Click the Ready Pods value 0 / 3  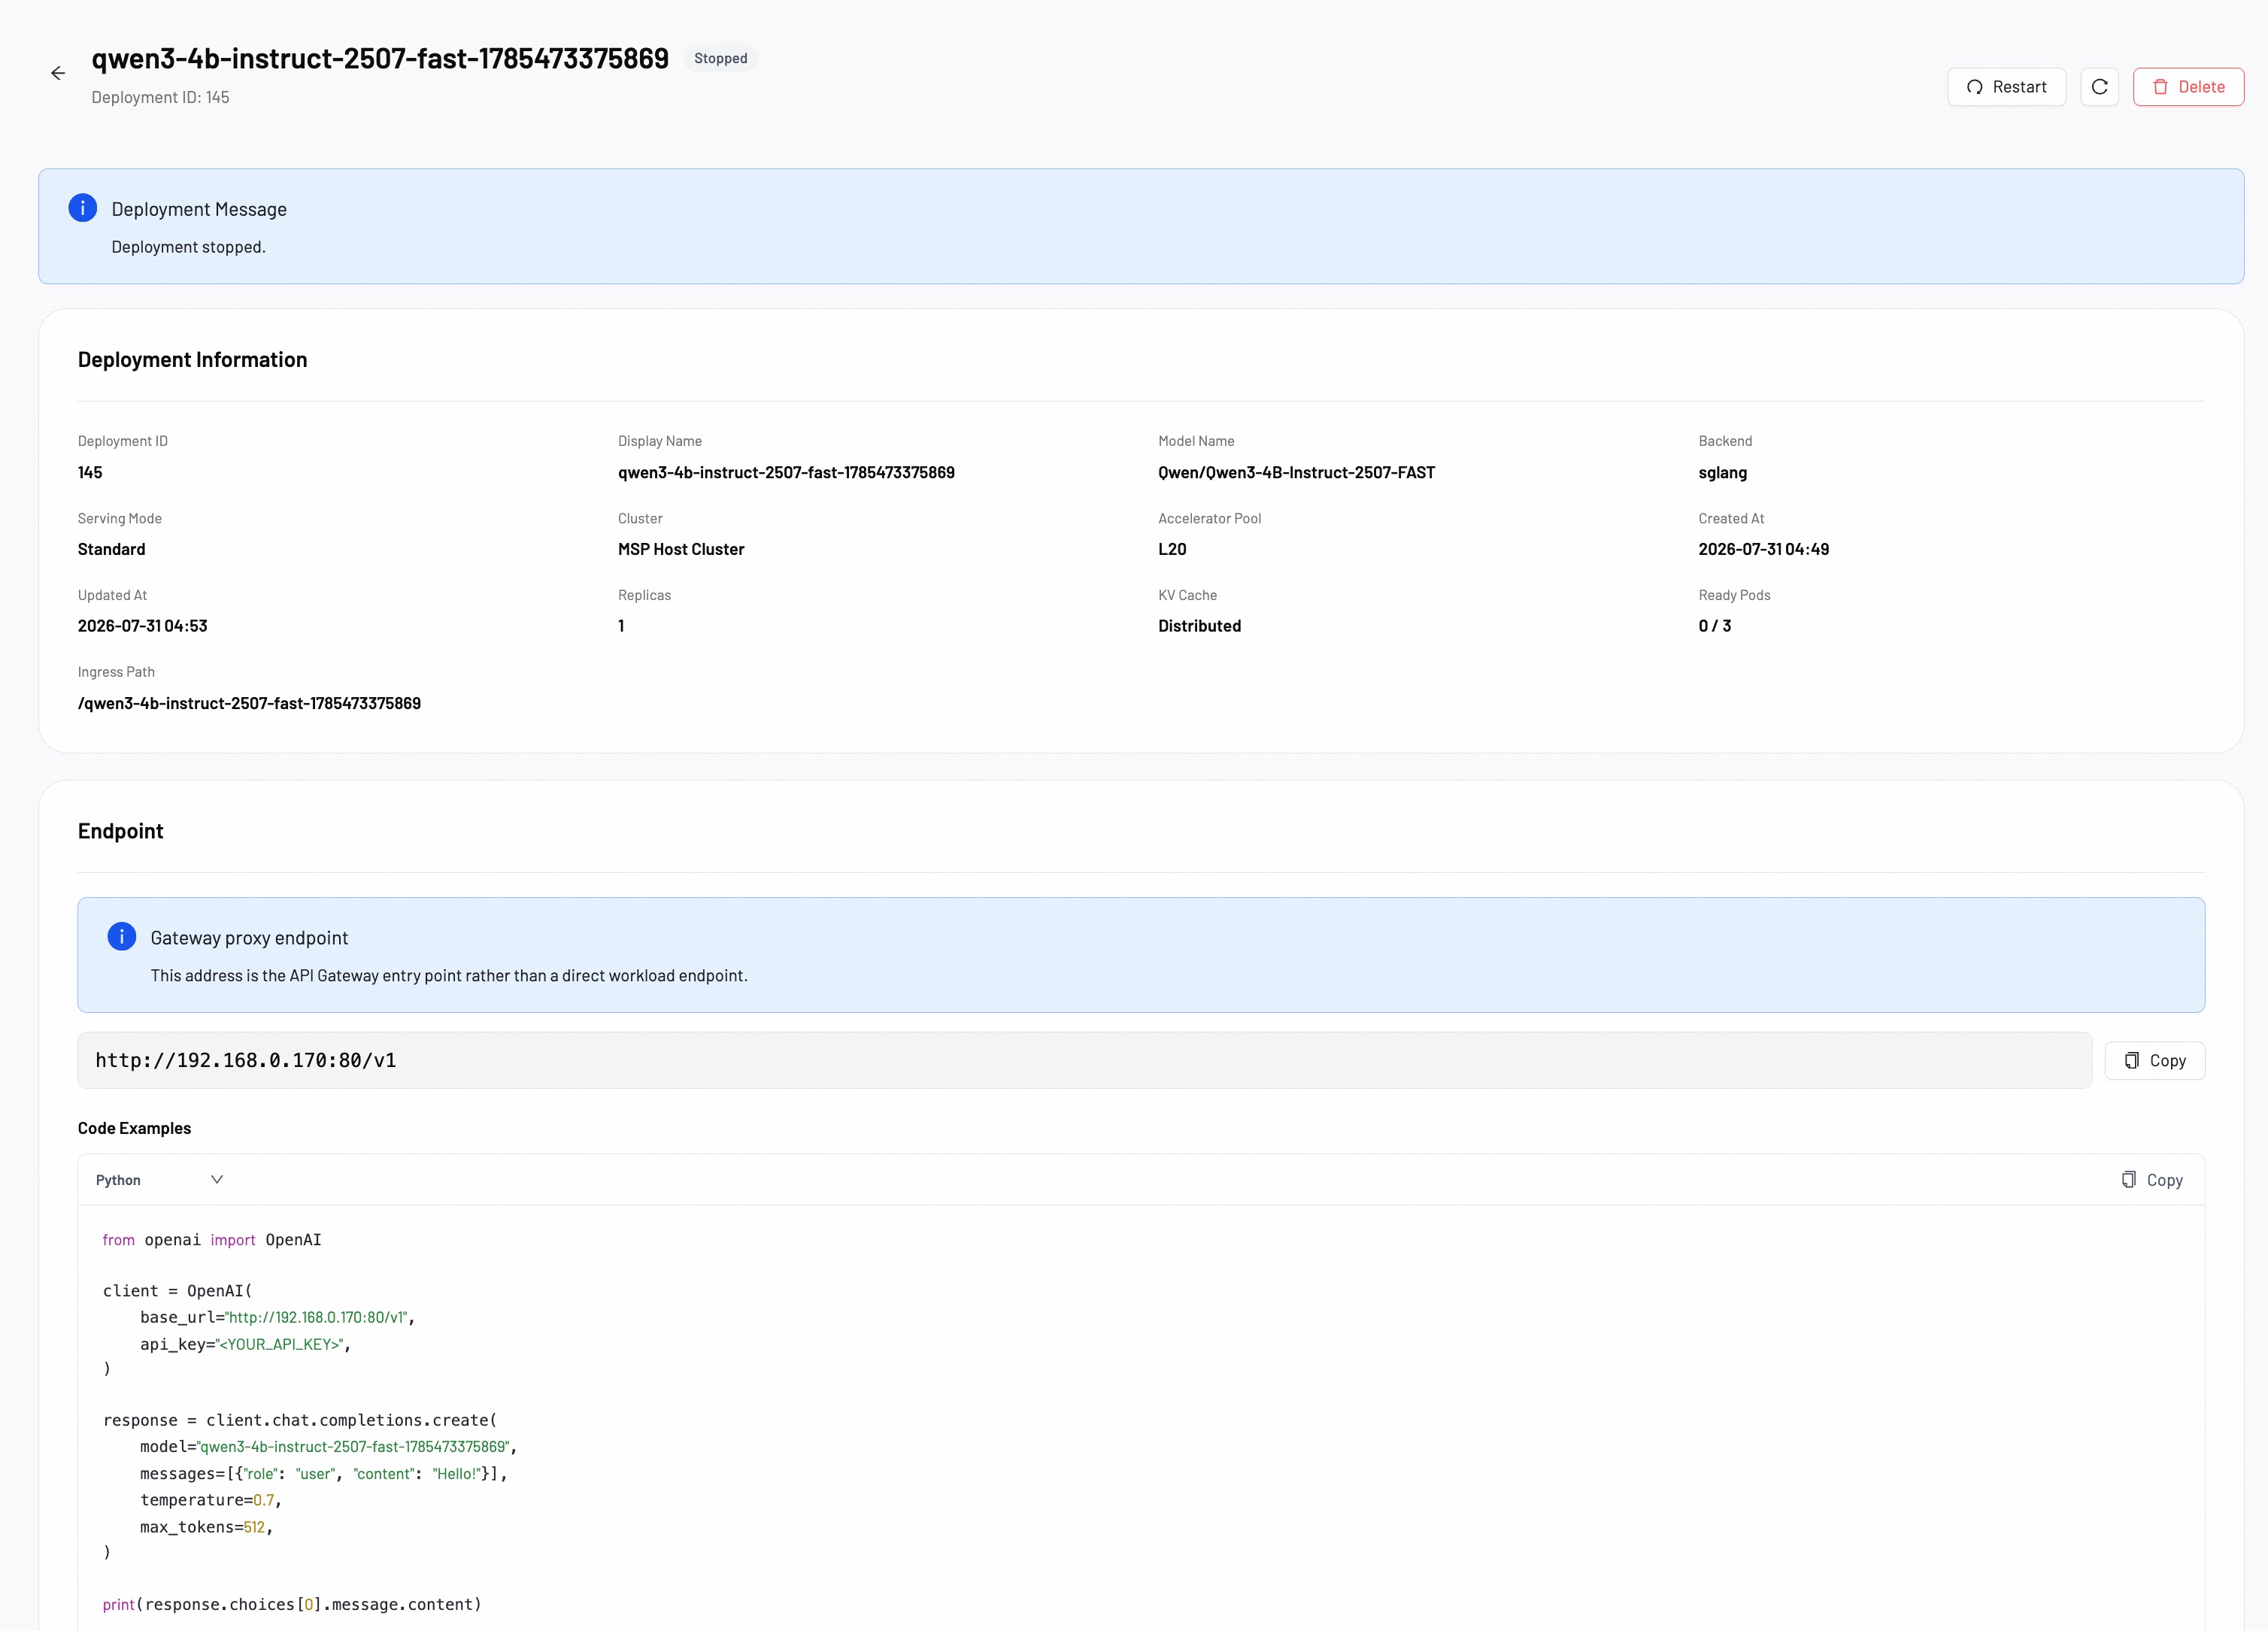(x=1714, y=626)
